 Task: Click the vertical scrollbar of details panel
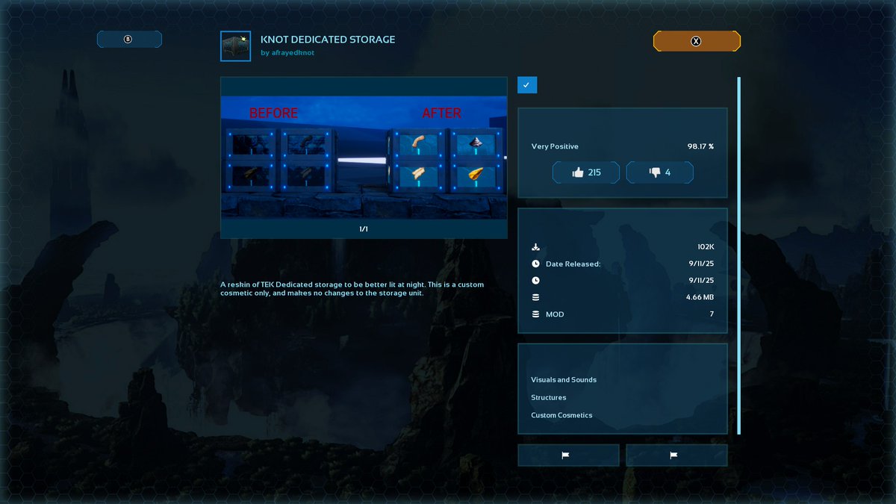(739, 255)
